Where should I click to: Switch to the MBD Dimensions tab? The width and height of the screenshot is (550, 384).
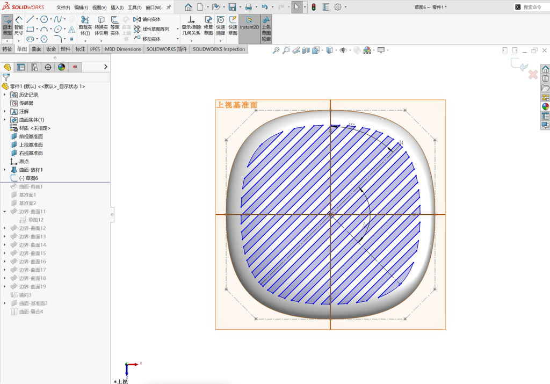click(123, 49)
